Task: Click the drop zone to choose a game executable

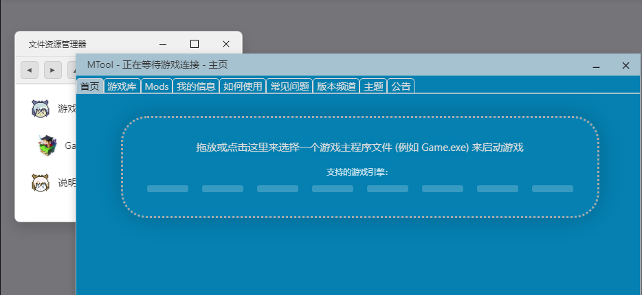Action: [x=359, y=167]
